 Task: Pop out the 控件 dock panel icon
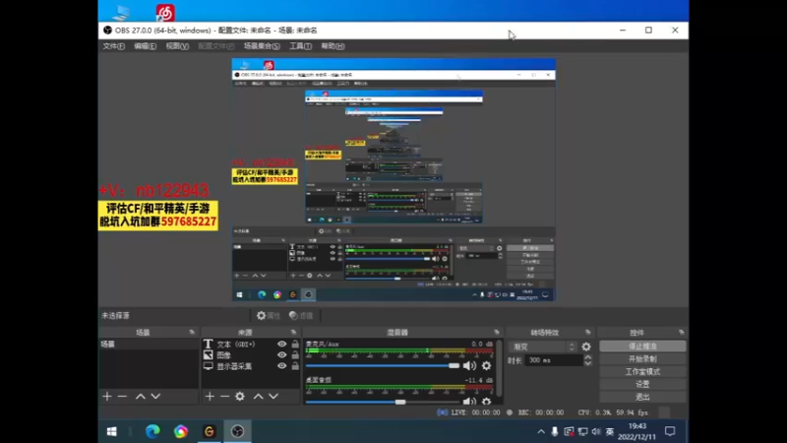coord(681,332)
